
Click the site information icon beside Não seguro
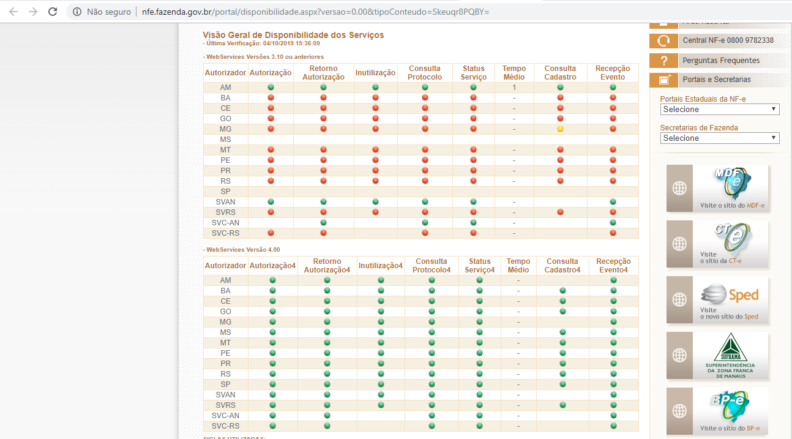[x=77, y=12]
